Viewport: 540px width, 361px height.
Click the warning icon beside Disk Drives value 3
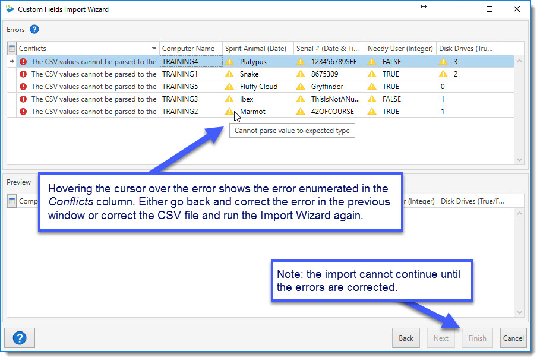click(443, 62)
